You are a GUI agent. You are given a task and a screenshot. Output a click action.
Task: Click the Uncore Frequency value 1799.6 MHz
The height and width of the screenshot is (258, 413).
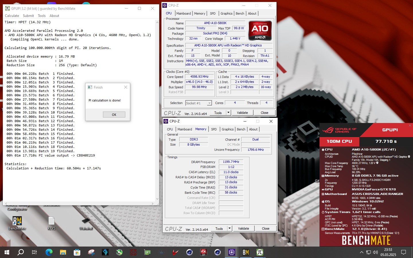point(256,150)
